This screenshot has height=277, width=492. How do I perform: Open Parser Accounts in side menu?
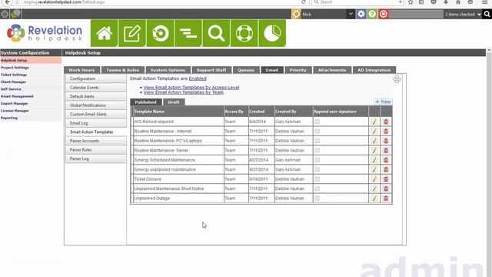click(x=95, y=141)
